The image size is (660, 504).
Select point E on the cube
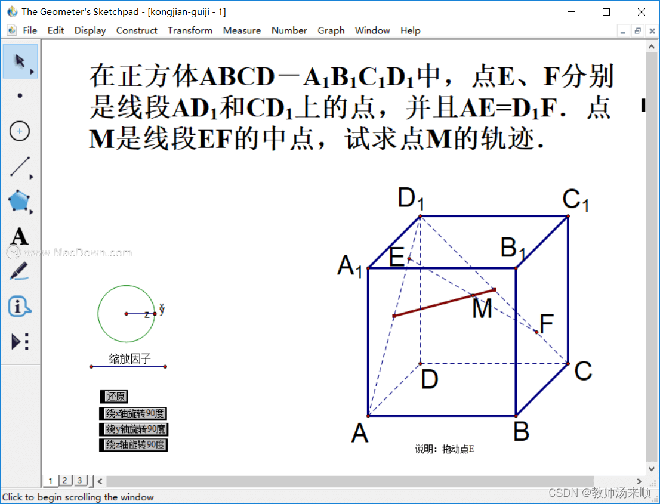point(409,259)
